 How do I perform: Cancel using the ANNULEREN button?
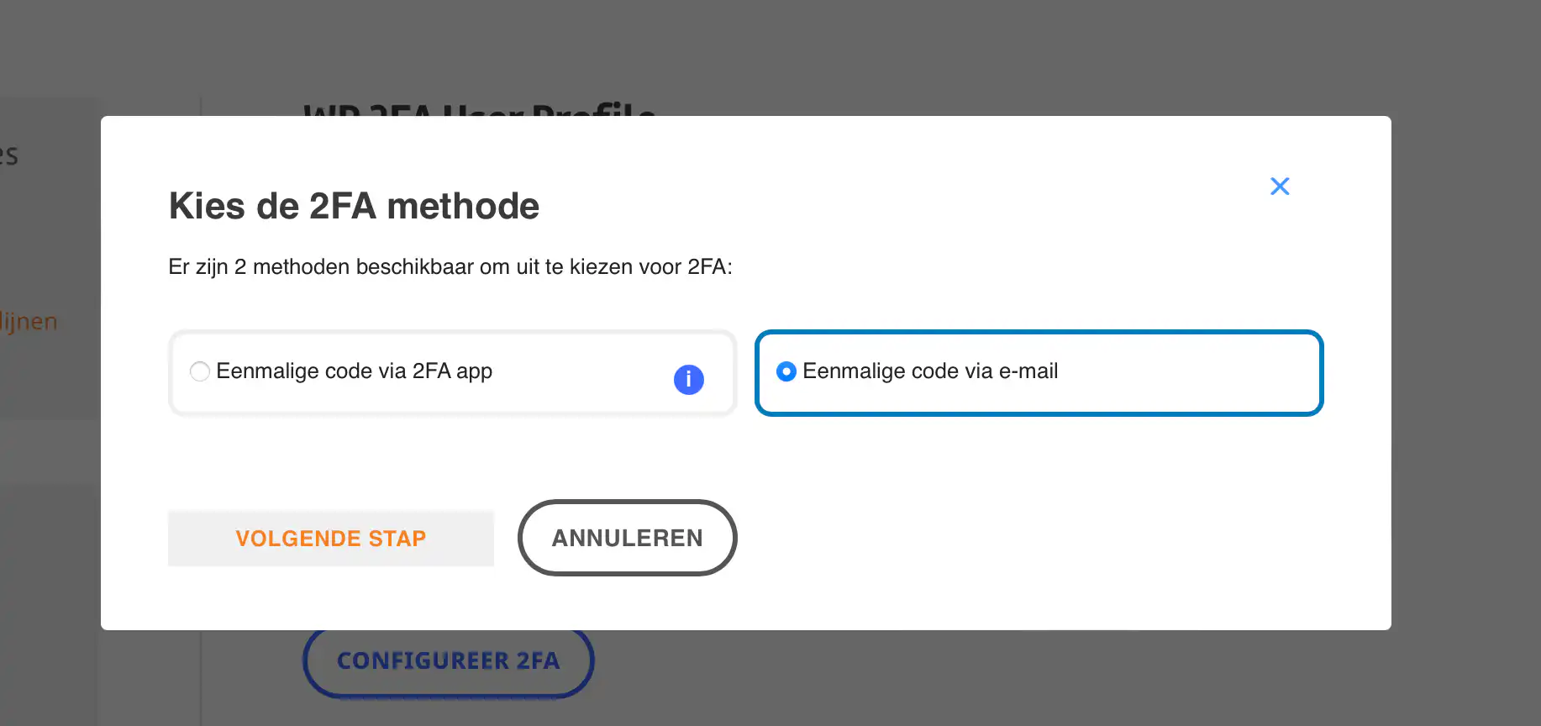(628, 538)
